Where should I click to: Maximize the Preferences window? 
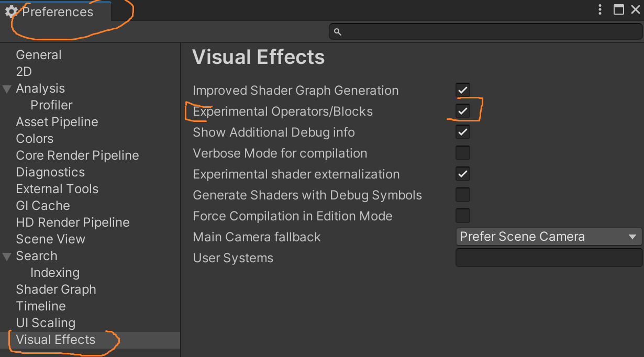[x=618, y=9]
